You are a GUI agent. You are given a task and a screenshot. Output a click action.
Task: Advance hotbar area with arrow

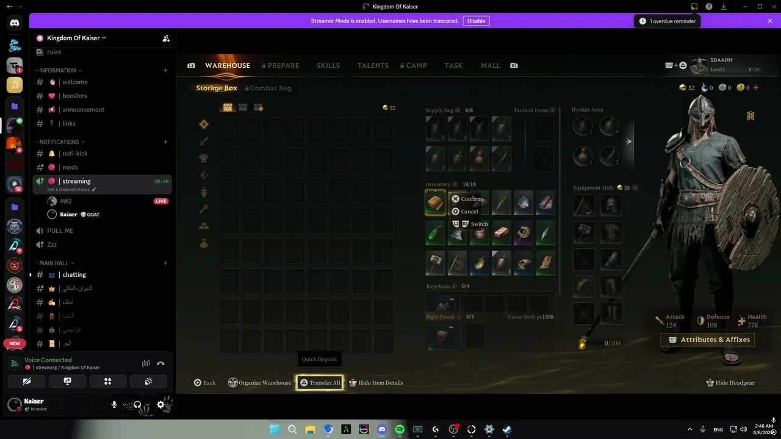[x=628, y=141]
